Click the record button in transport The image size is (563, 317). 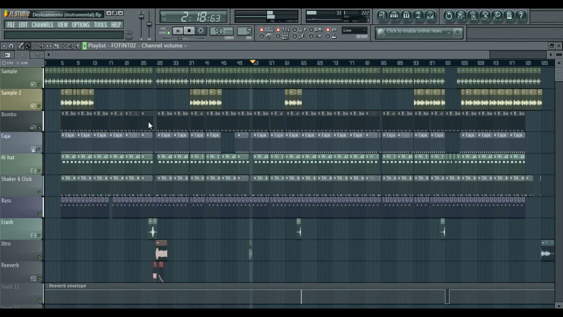(201, 31)
